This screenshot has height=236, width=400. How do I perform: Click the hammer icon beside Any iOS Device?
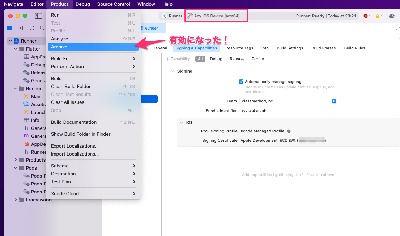(190, 16)
